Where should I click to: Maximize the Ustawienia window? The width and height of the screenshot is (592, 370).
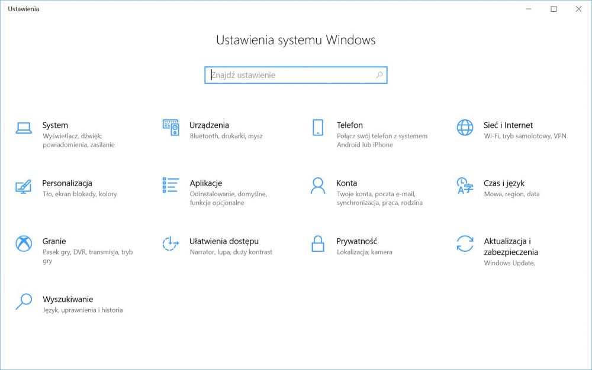click(554, 9)
